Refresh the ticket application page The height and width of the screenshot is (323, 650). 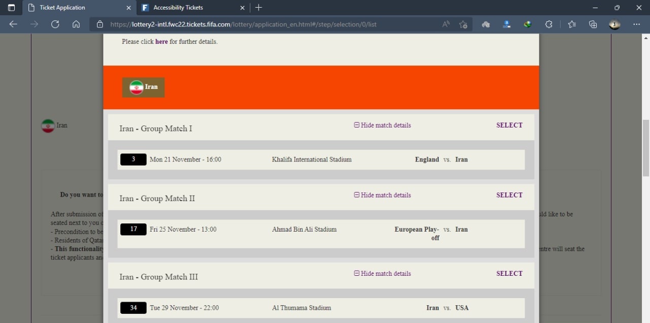pos(55,24)
